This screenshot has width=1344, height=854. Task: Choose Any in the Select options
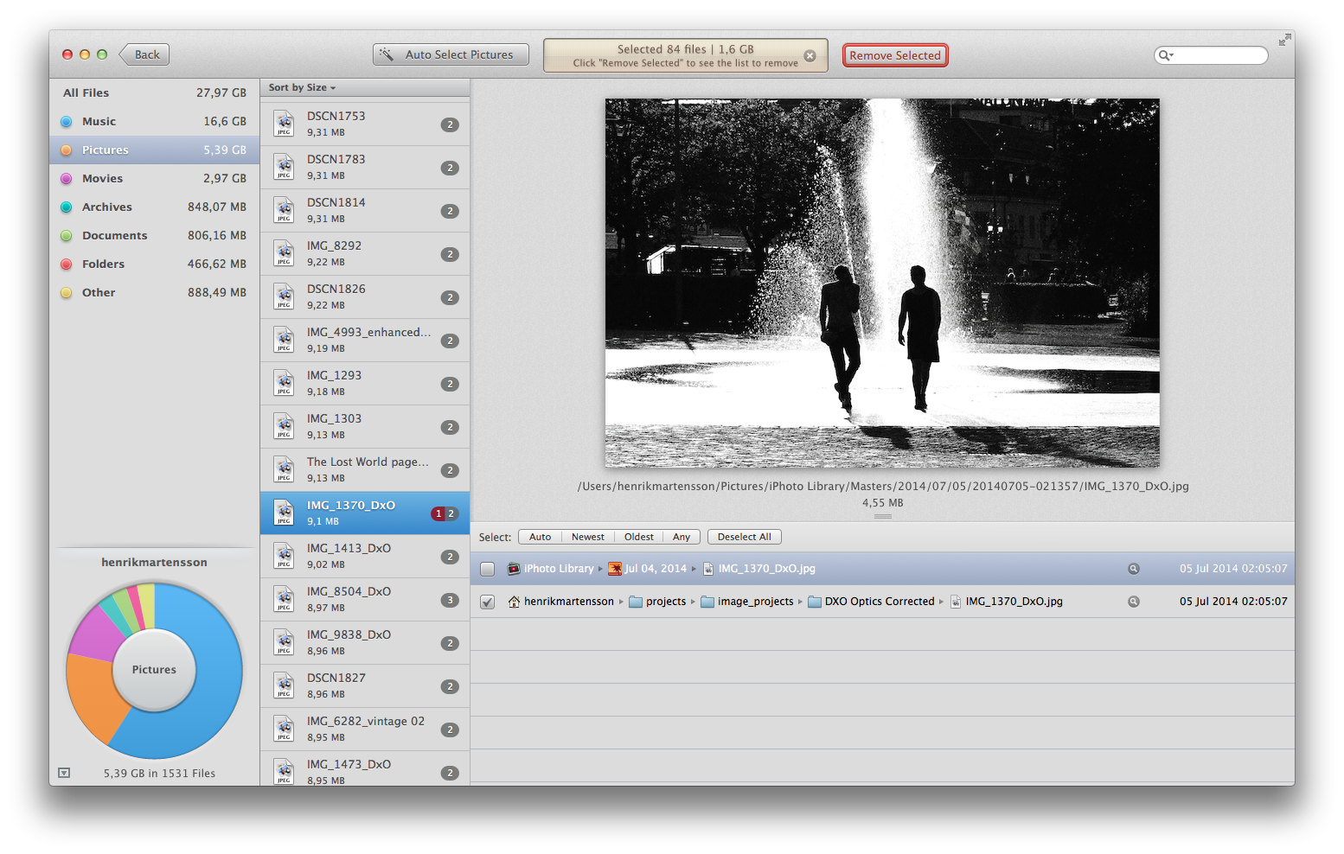(682, 537)
